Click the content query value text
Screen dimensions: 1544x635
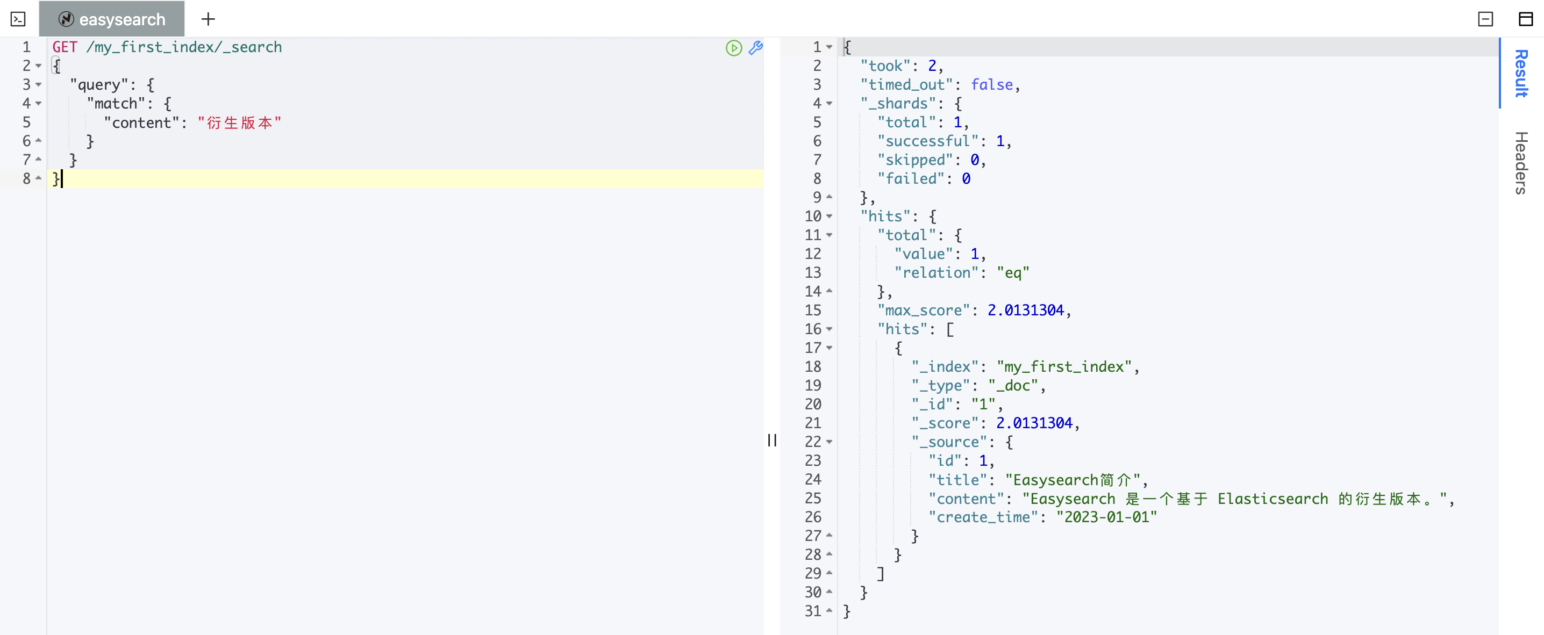pos(239,123)
